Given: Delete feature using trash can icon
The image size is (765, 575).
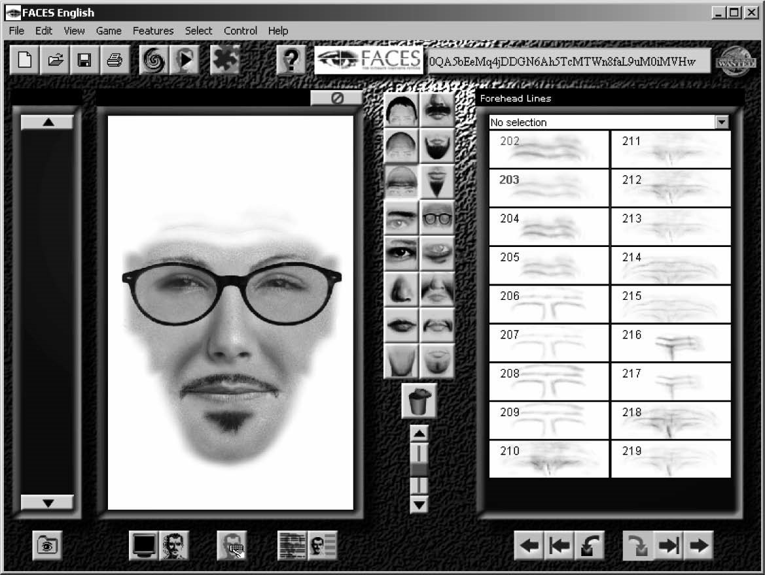Looking at the screenshot, I should coord(419,401).
